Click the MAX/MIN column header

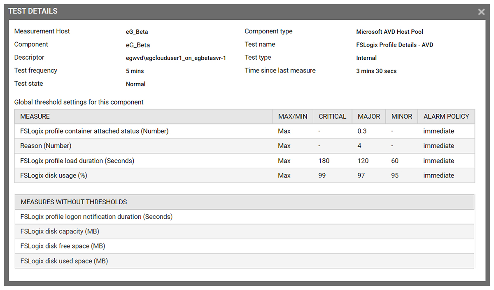pos(293,117)
